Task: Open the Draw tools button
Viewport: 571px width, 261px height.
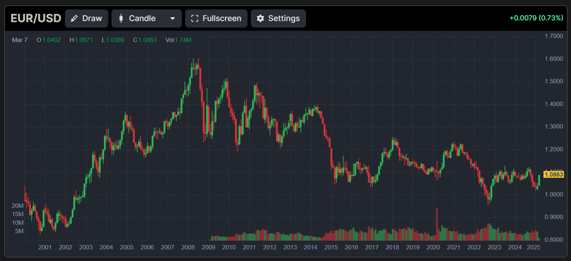Action: tap(87, 19)
